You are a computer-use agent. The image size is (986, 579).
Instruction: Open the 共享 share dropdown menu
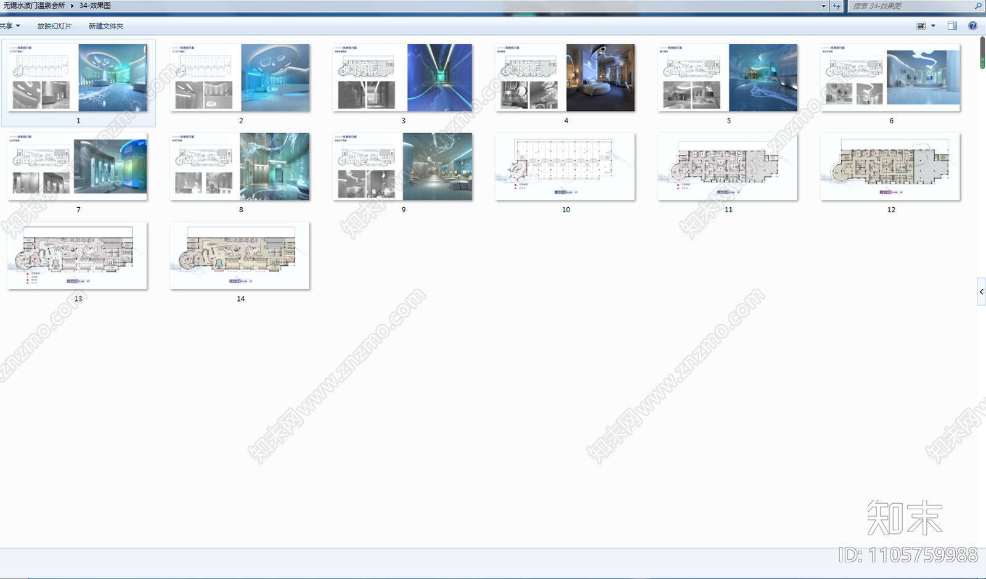coord(10,26)
